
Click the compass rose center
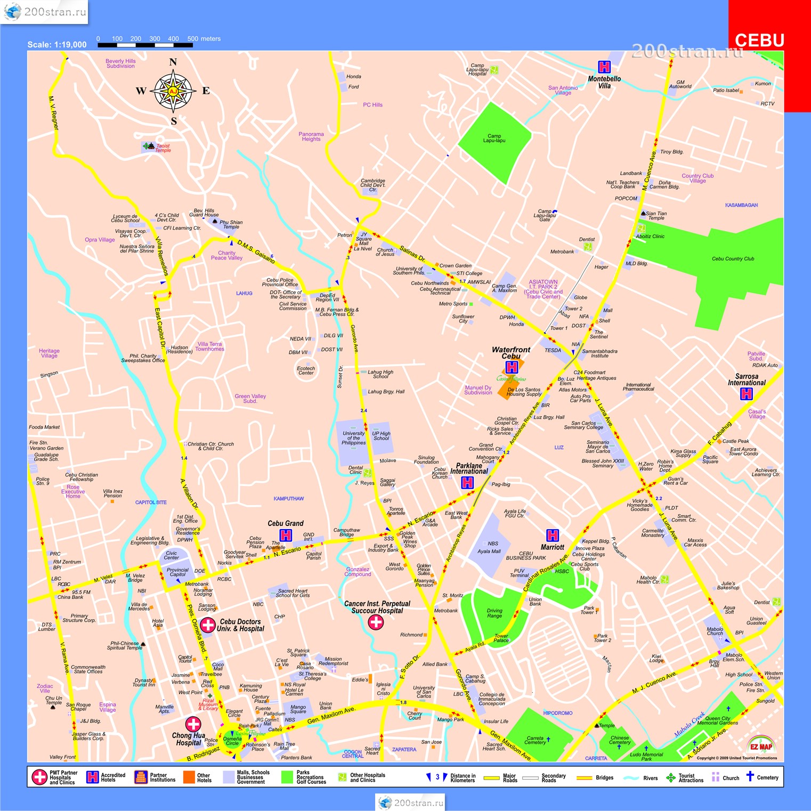tap(173, 92)
